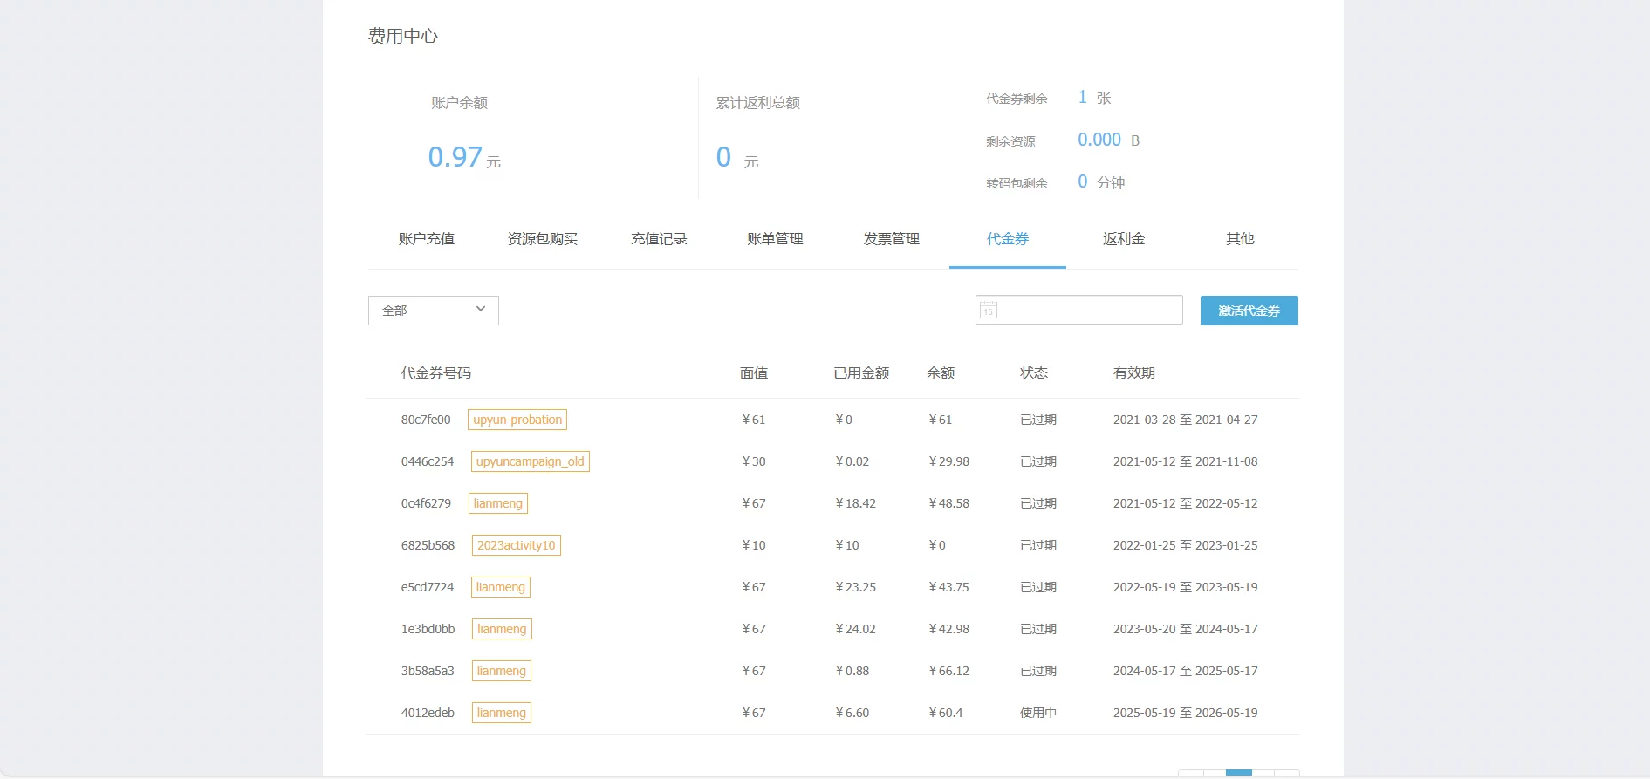Click the 0.97 account balance amount
This screenshot has height=779, width=1650.
point(455,157)
